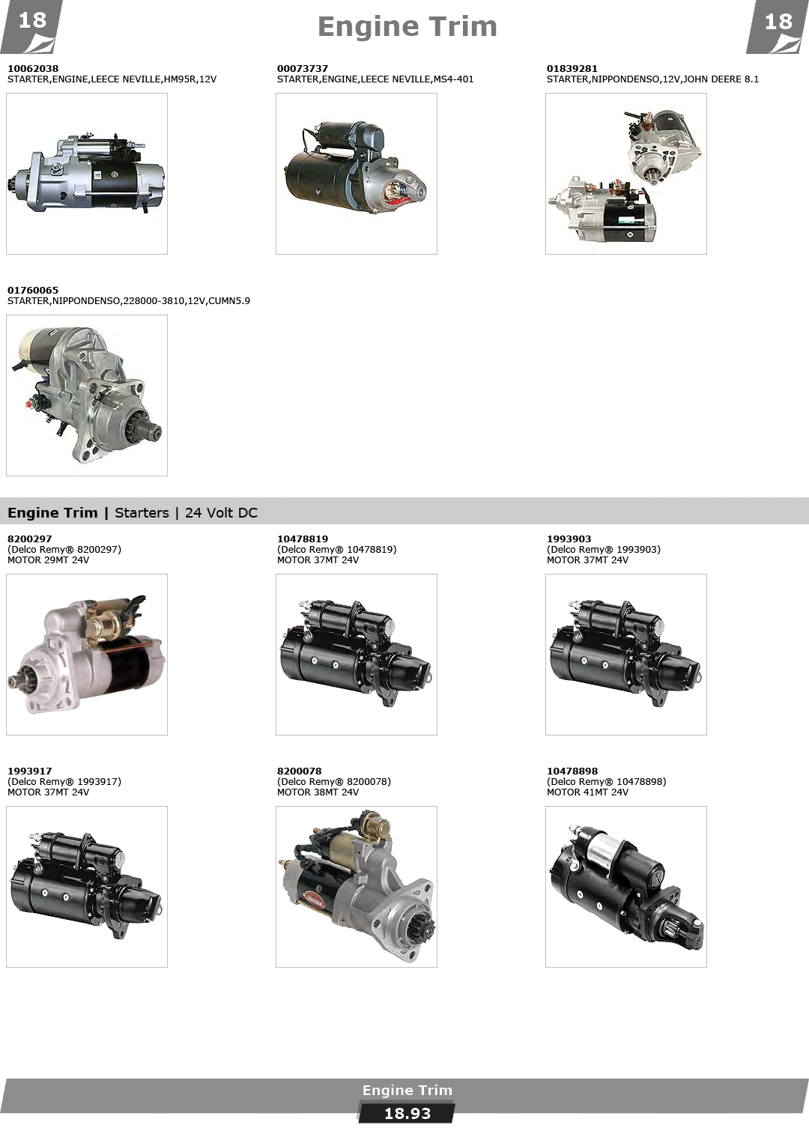
Task: Open part number 00073737 link
Action: (303, 68)
